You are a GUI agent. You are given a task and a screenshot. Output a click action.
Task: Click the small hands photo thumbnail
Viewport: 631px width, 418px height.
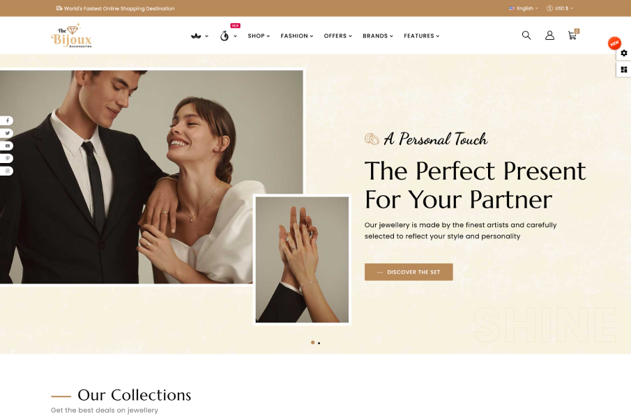pos(302,260)
